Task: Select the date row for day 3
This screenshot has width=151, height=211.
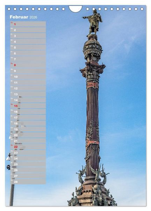Action: pos(28,36)
